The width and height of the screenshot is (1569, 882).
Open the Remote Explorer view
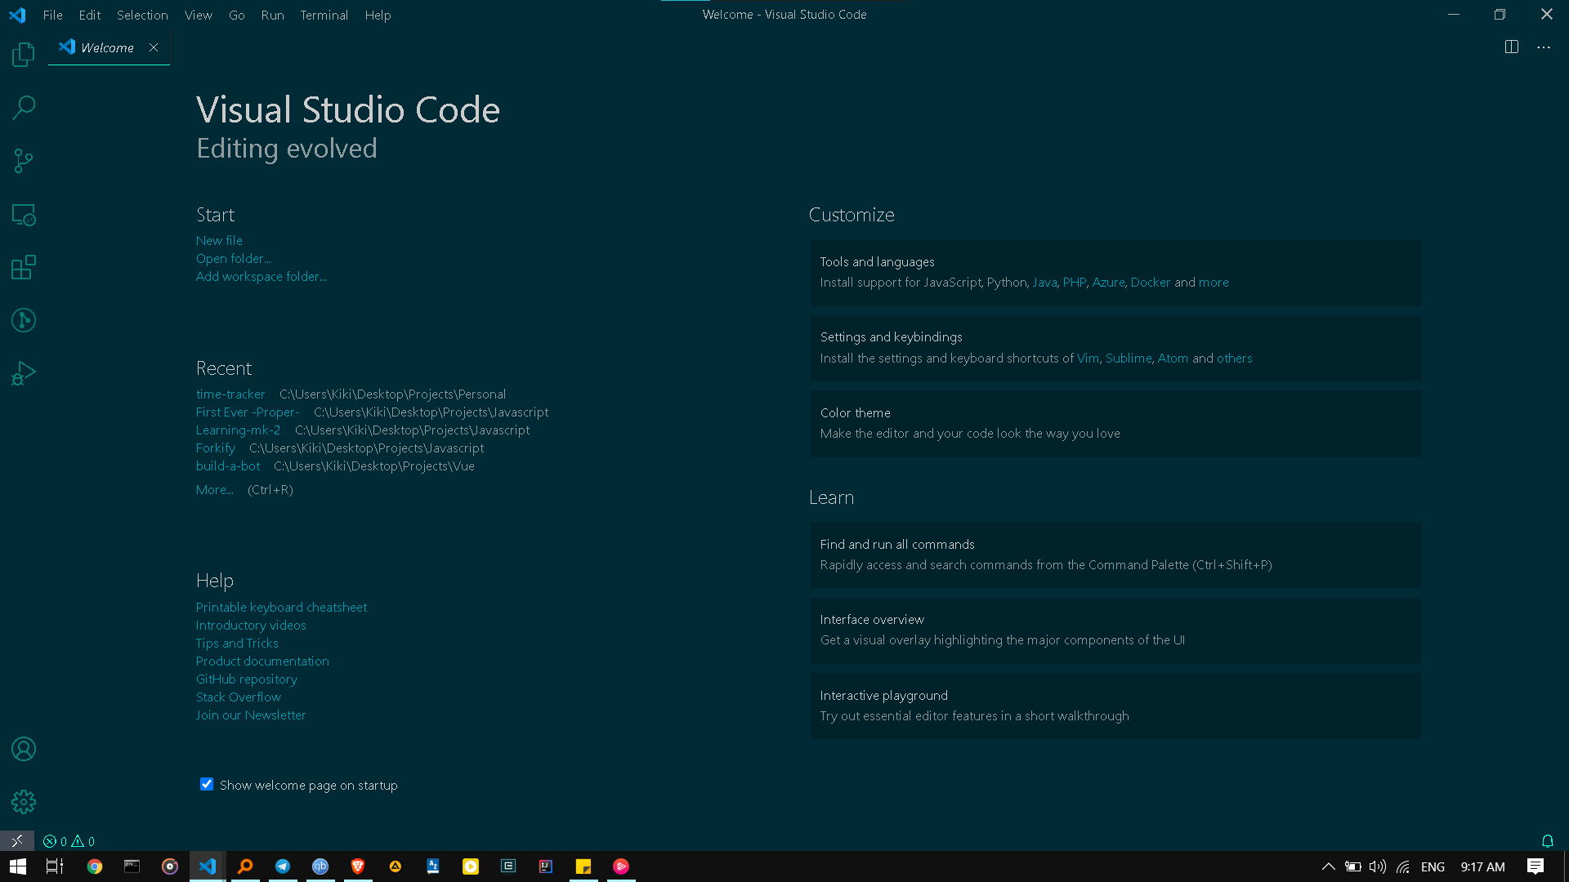tap(23, 215)
